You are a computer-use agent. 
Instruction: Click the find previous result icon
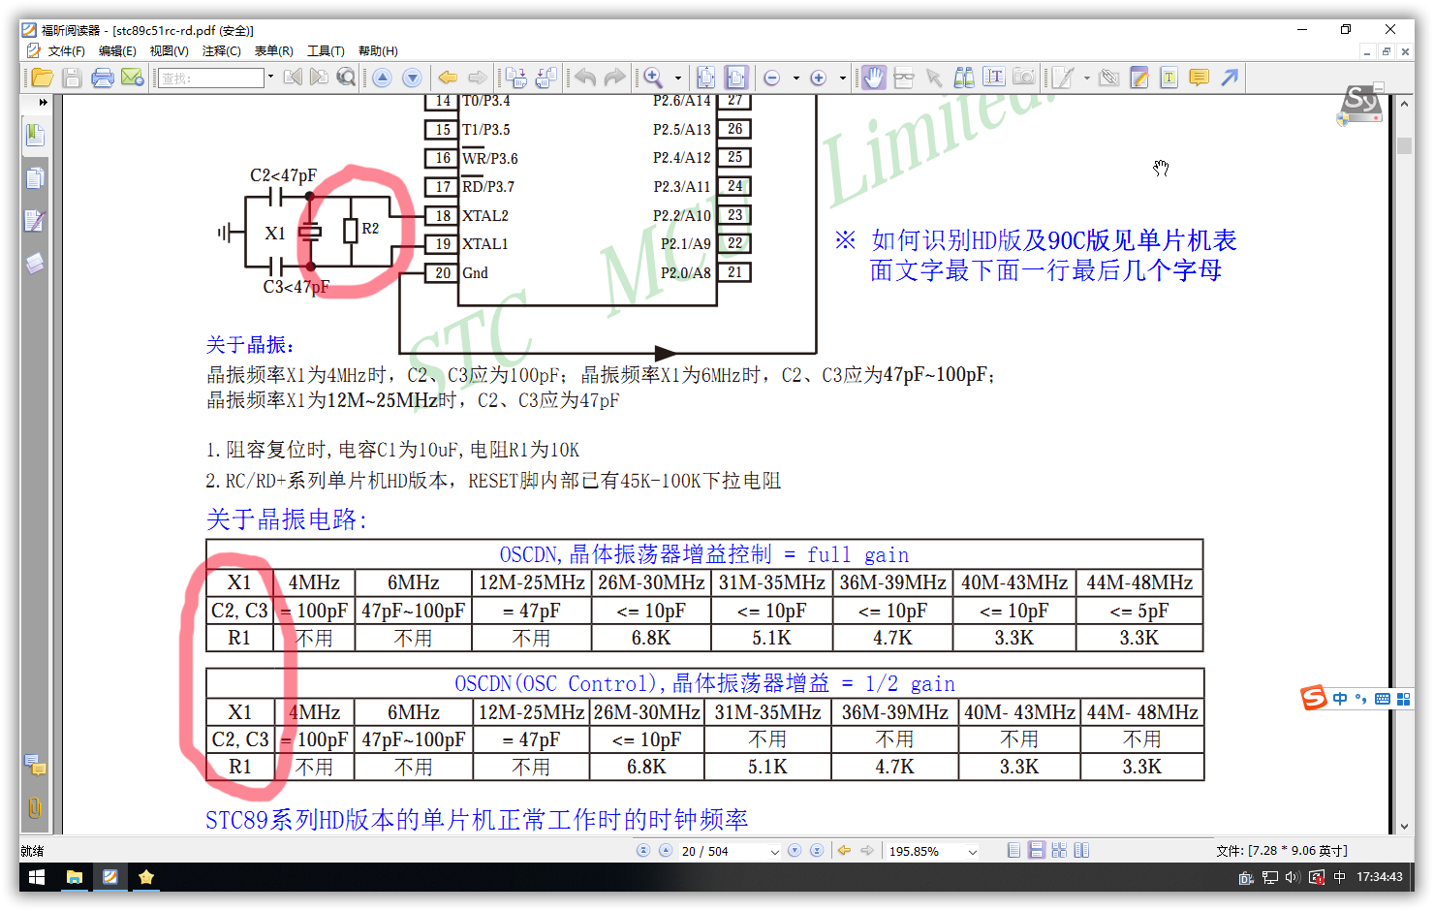point(293,78)
